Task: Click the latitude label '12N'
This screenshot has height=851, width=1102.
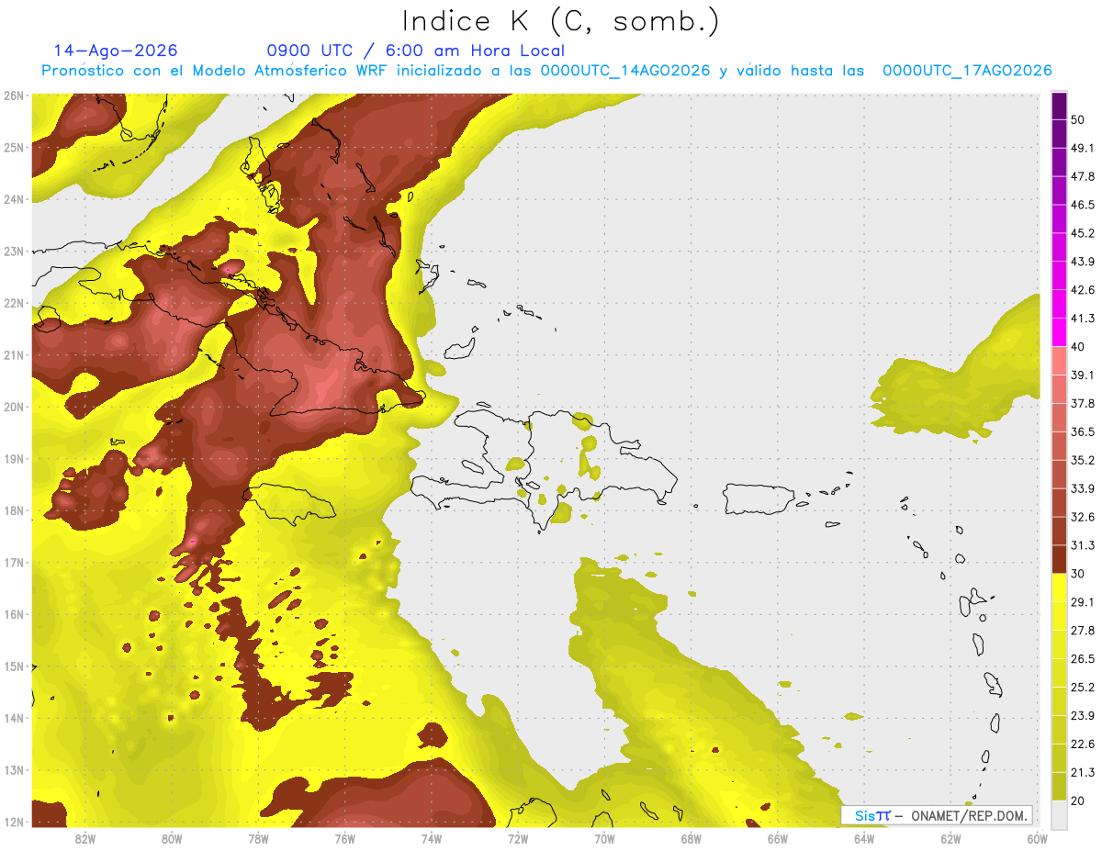Action: 14,822
